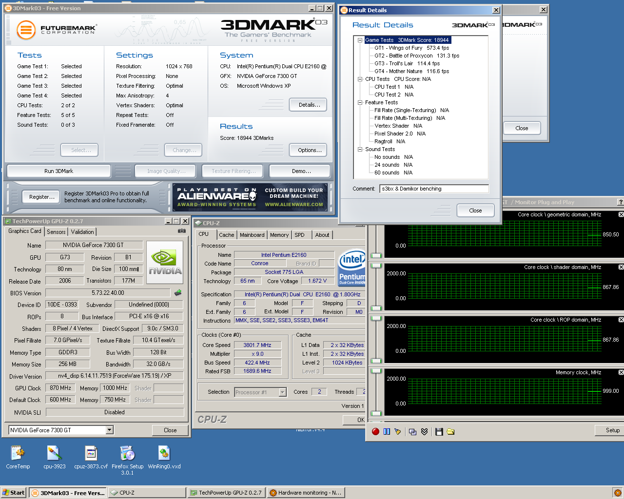Open the About tab in CPU-Z

pos(322,235)
